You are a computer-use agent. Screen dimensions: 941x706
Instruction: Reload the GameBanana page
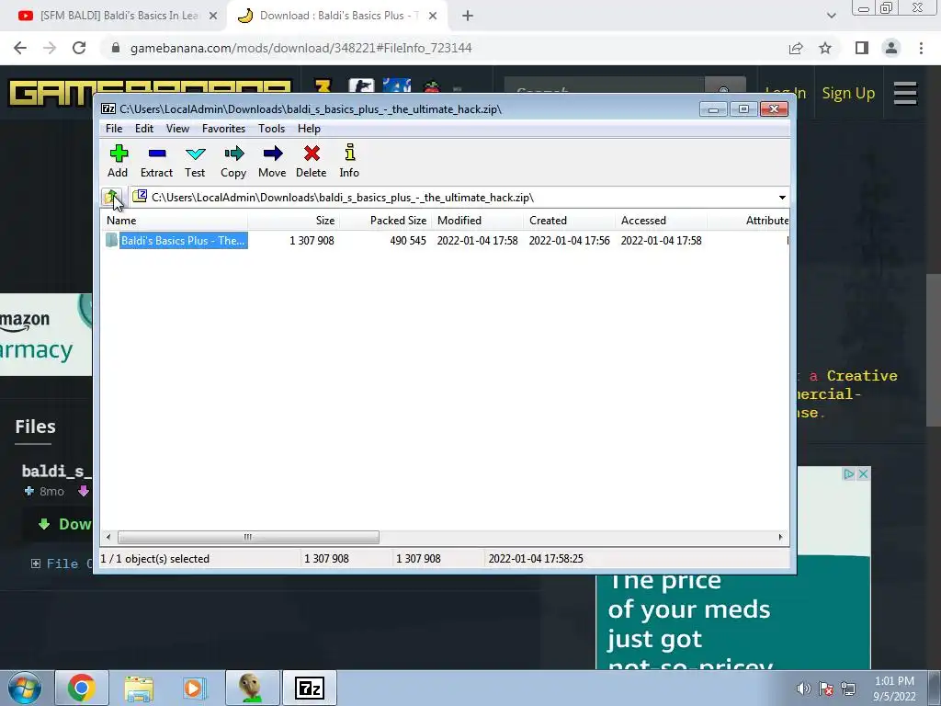[79, 48]
